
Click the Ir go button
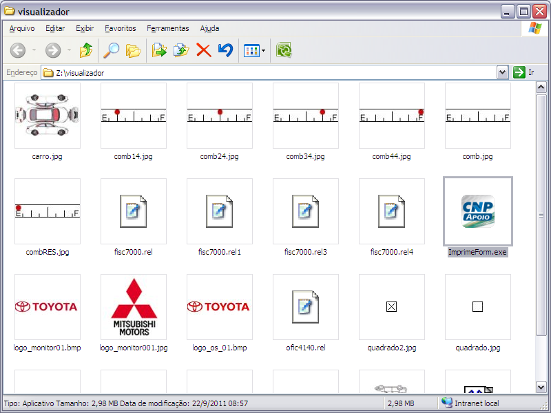pyautogui.click(x=524, y=73)
